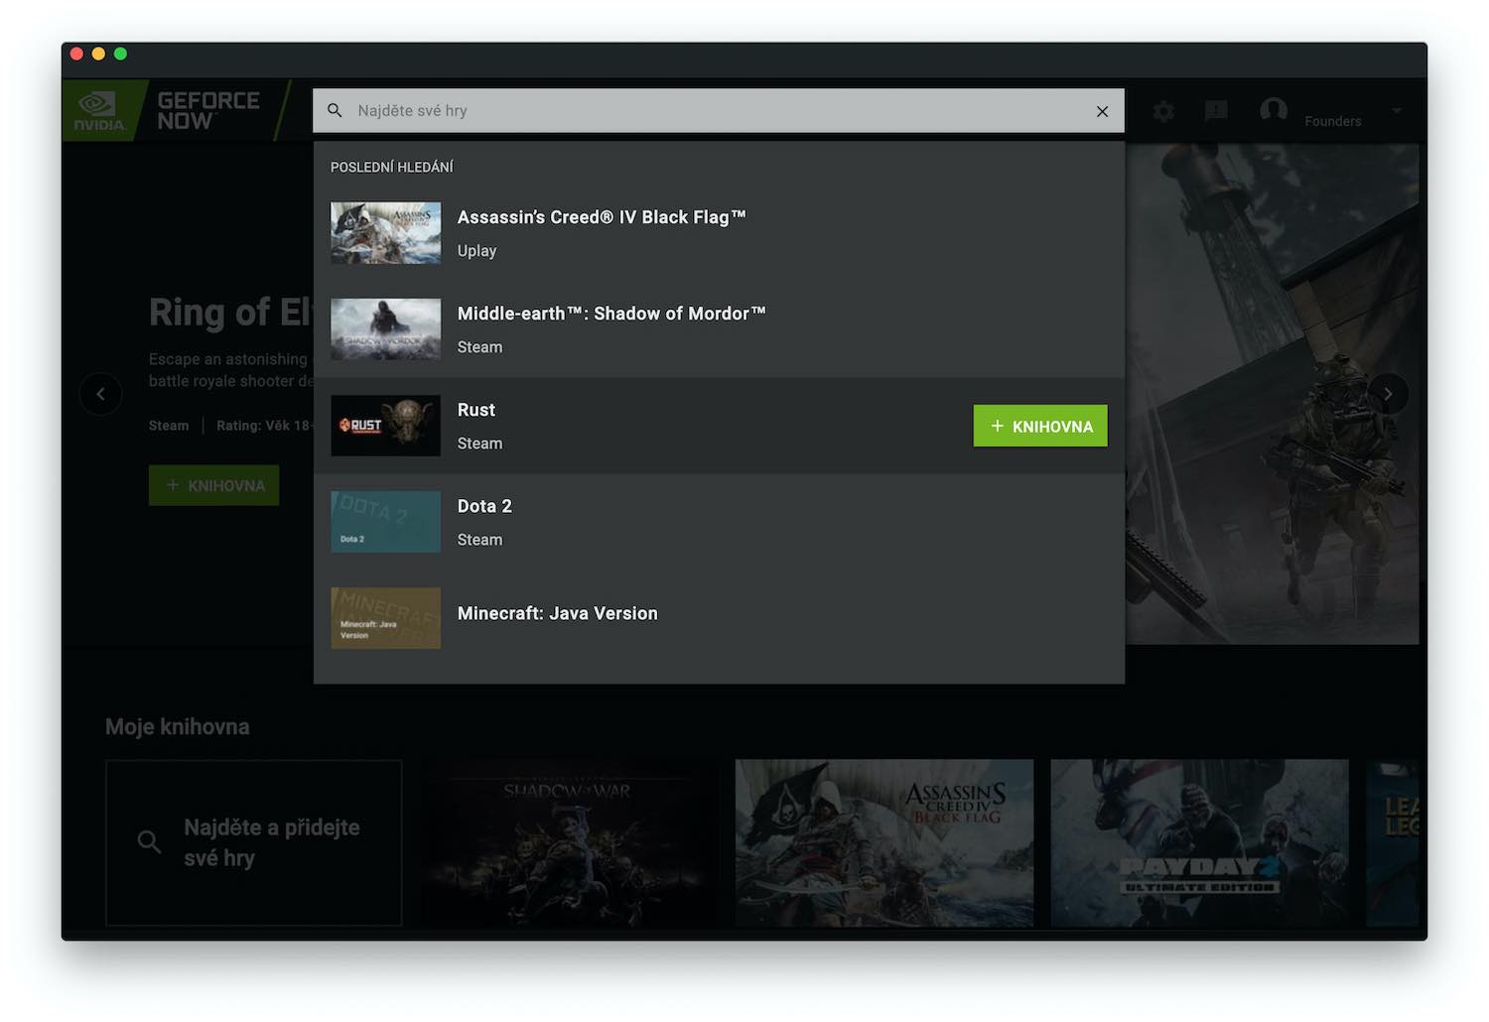Click the green window maximize button
Screen dimensions: 1489x1022
[x=120, y=54]
